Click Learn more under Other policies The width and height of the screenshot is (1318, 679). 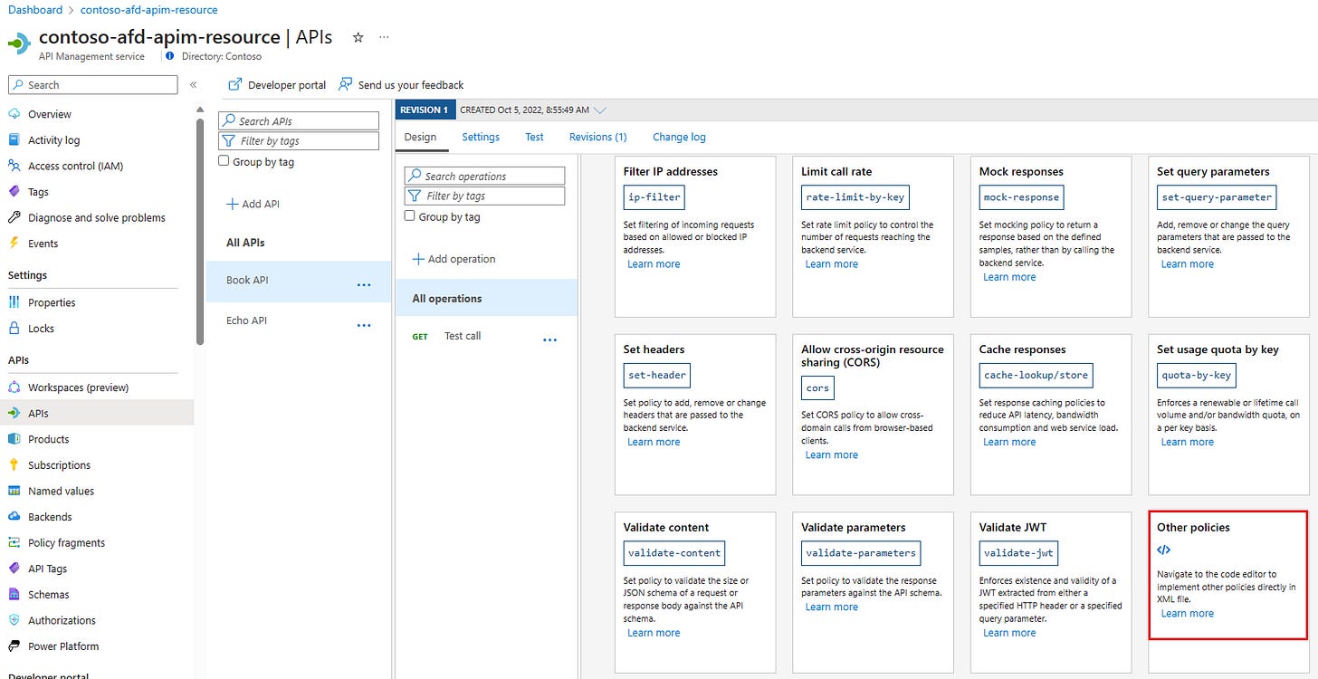point(1188,614)
